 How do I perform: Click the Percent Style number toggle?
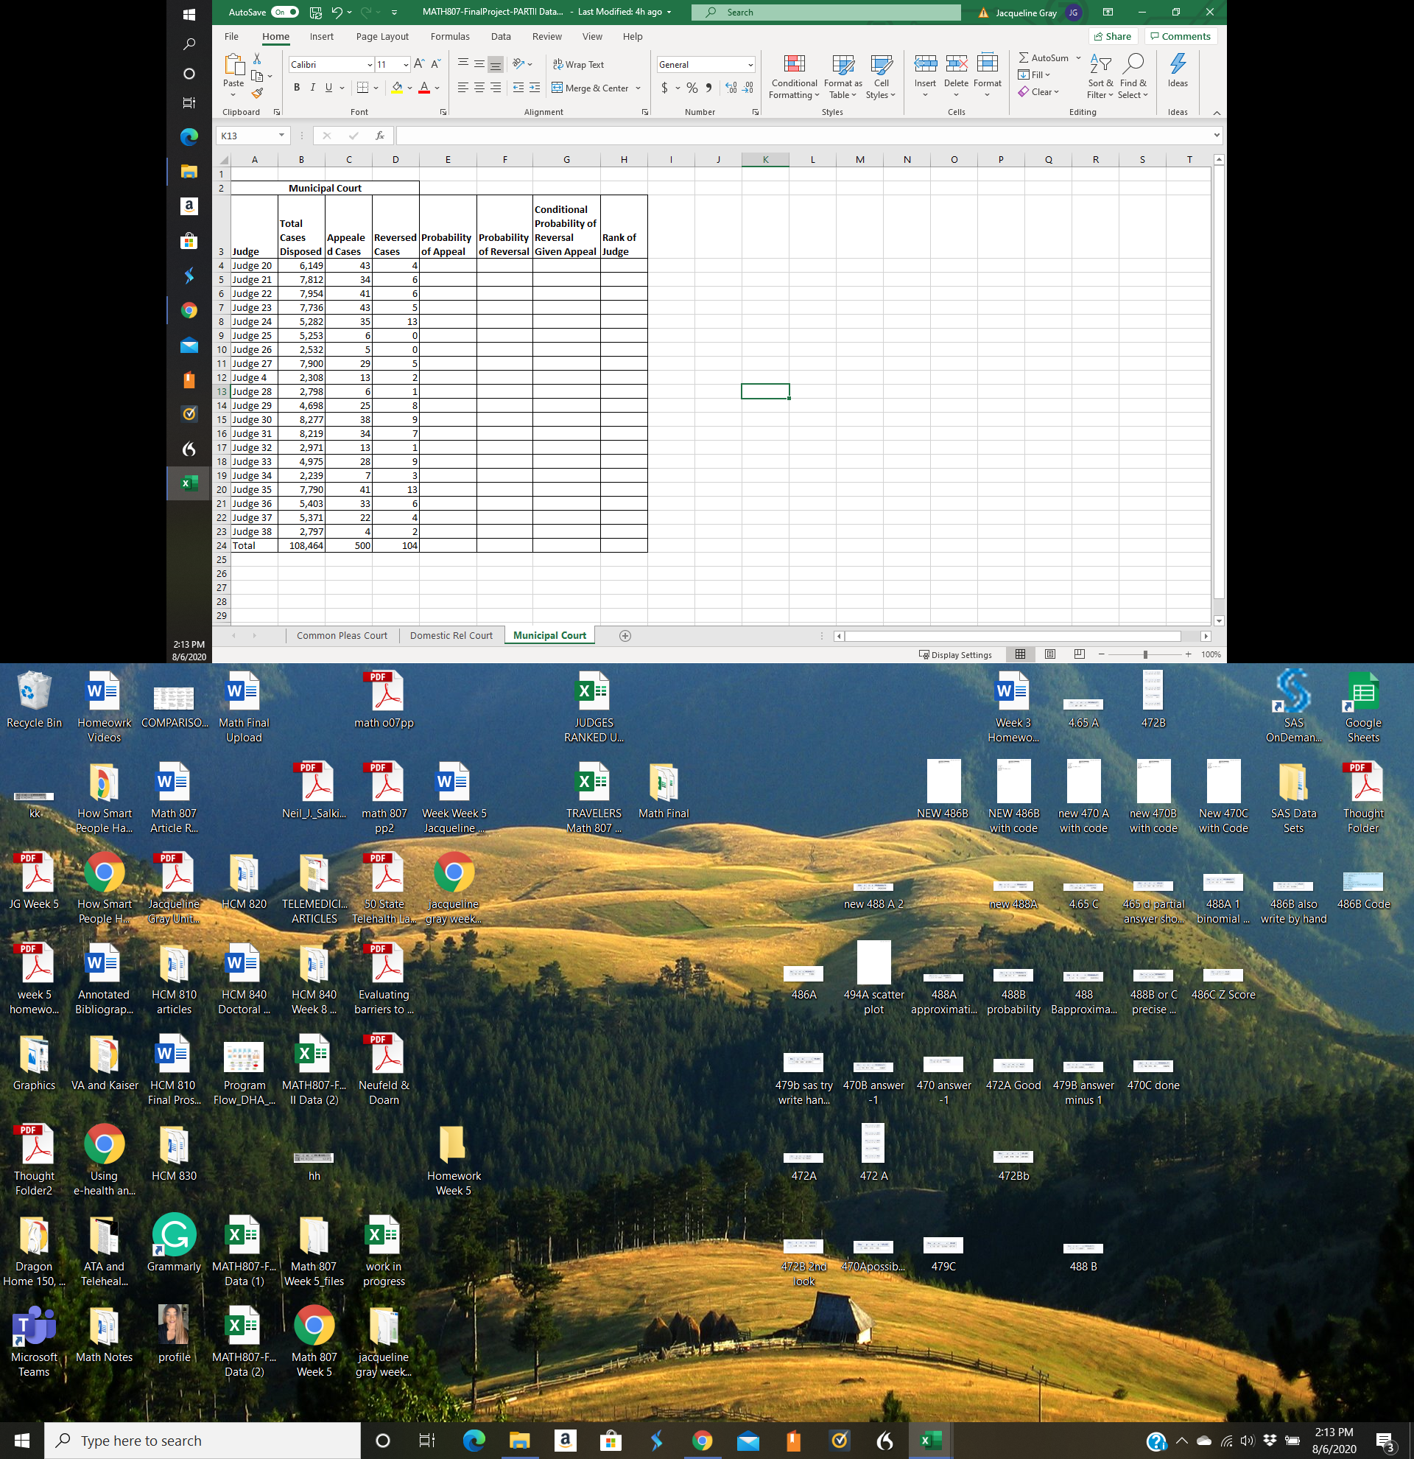692,88
